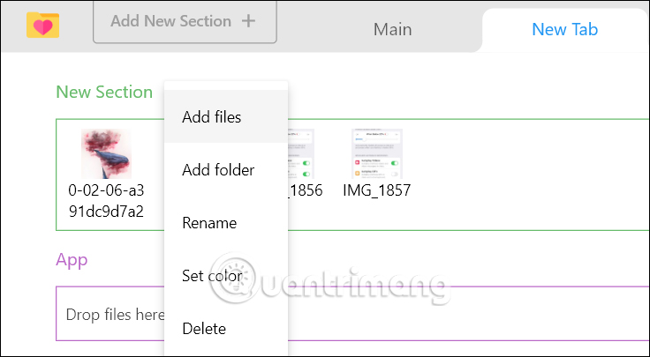650x357 pixels.
Task: Open the whale image thumbnail
Action: 106,154
